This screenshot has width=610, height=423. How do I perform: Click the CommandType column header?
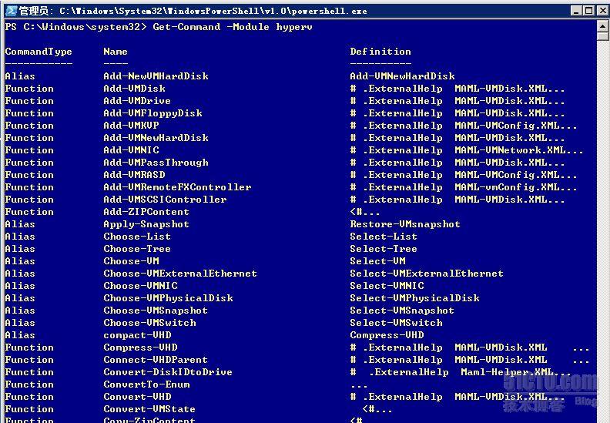(x=39, y=52)
